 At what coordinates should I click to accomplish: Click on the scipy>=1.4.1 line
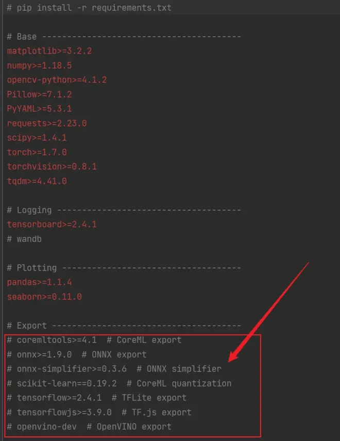(37, 138)
